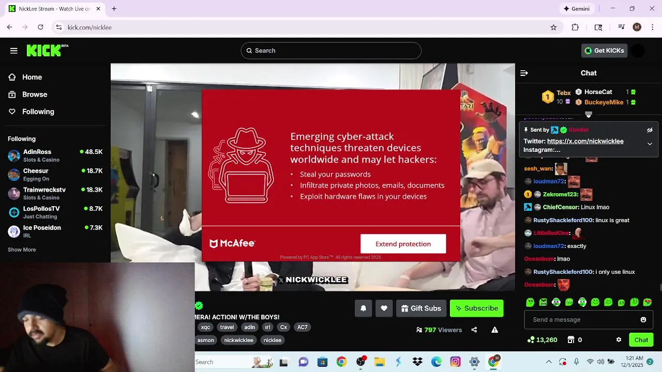Click the first green emote in quick bar
The width and height of the screenshot is (662, 372).
(x=530, y=302)
